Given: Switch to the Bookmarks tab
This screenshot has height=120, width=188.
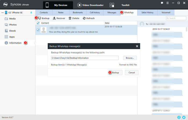Looking at the screenshot, I should coord(78,12).
